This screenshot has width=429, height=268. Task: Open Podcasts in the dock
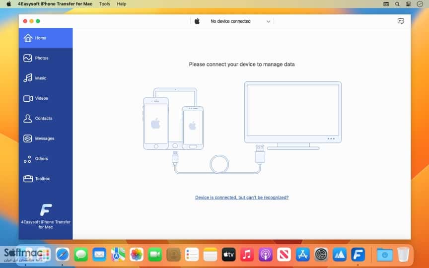[266, 255]
